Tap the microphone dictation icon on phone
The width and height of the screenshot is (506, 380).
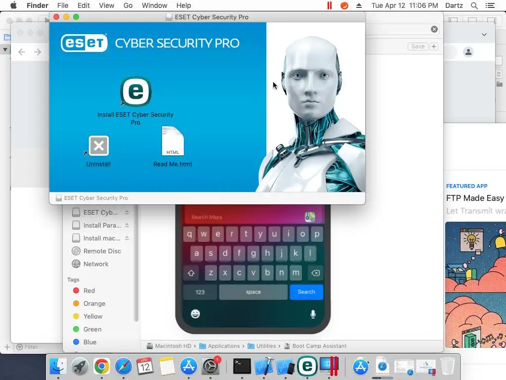click(313, 314)
